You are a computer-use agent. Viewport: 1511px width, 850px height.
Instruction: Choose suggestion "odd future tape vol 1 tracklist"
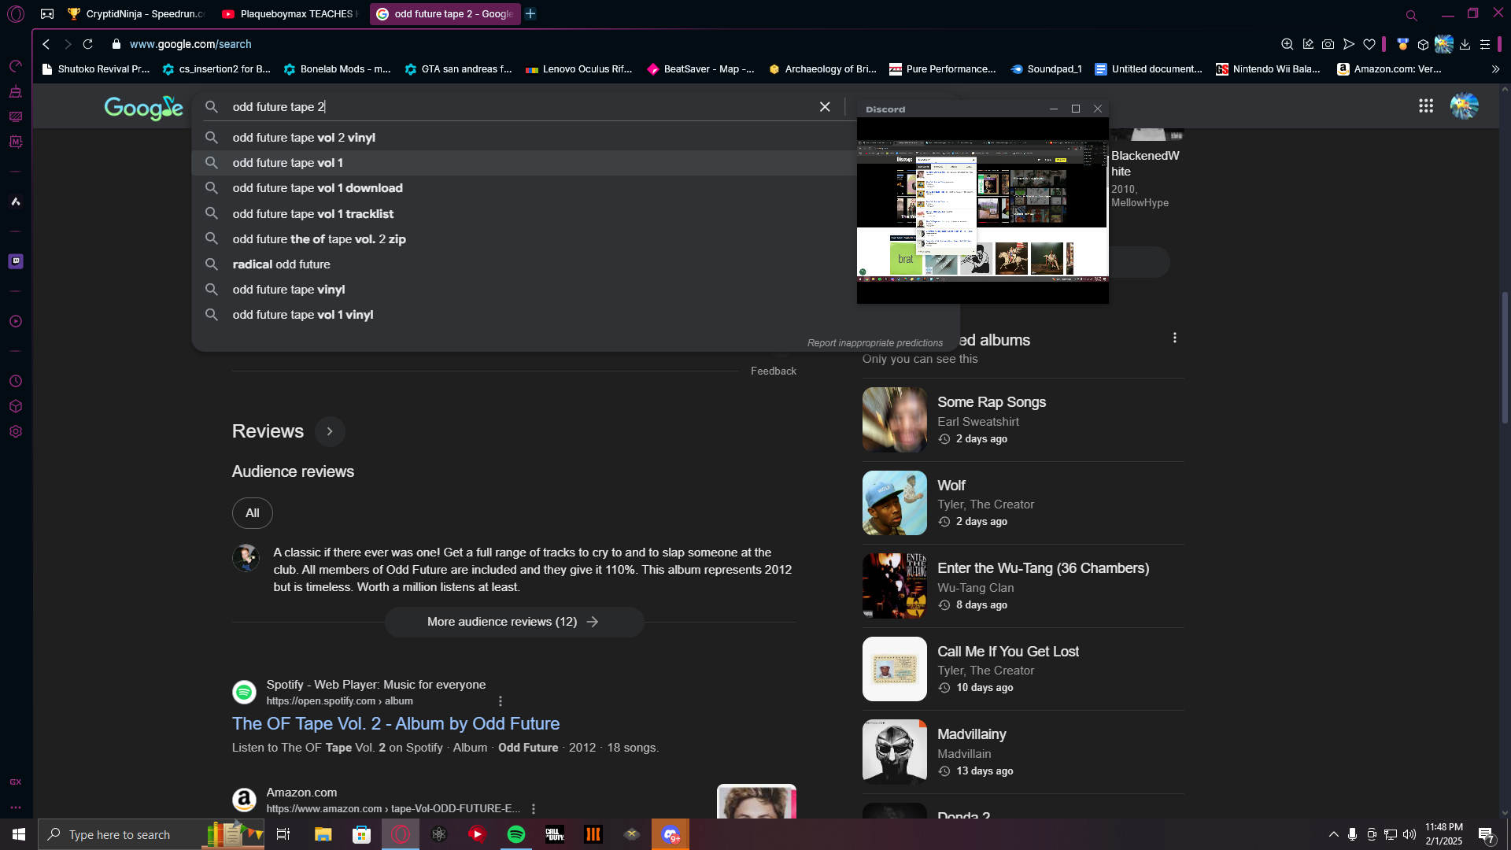tap(313, 214)
